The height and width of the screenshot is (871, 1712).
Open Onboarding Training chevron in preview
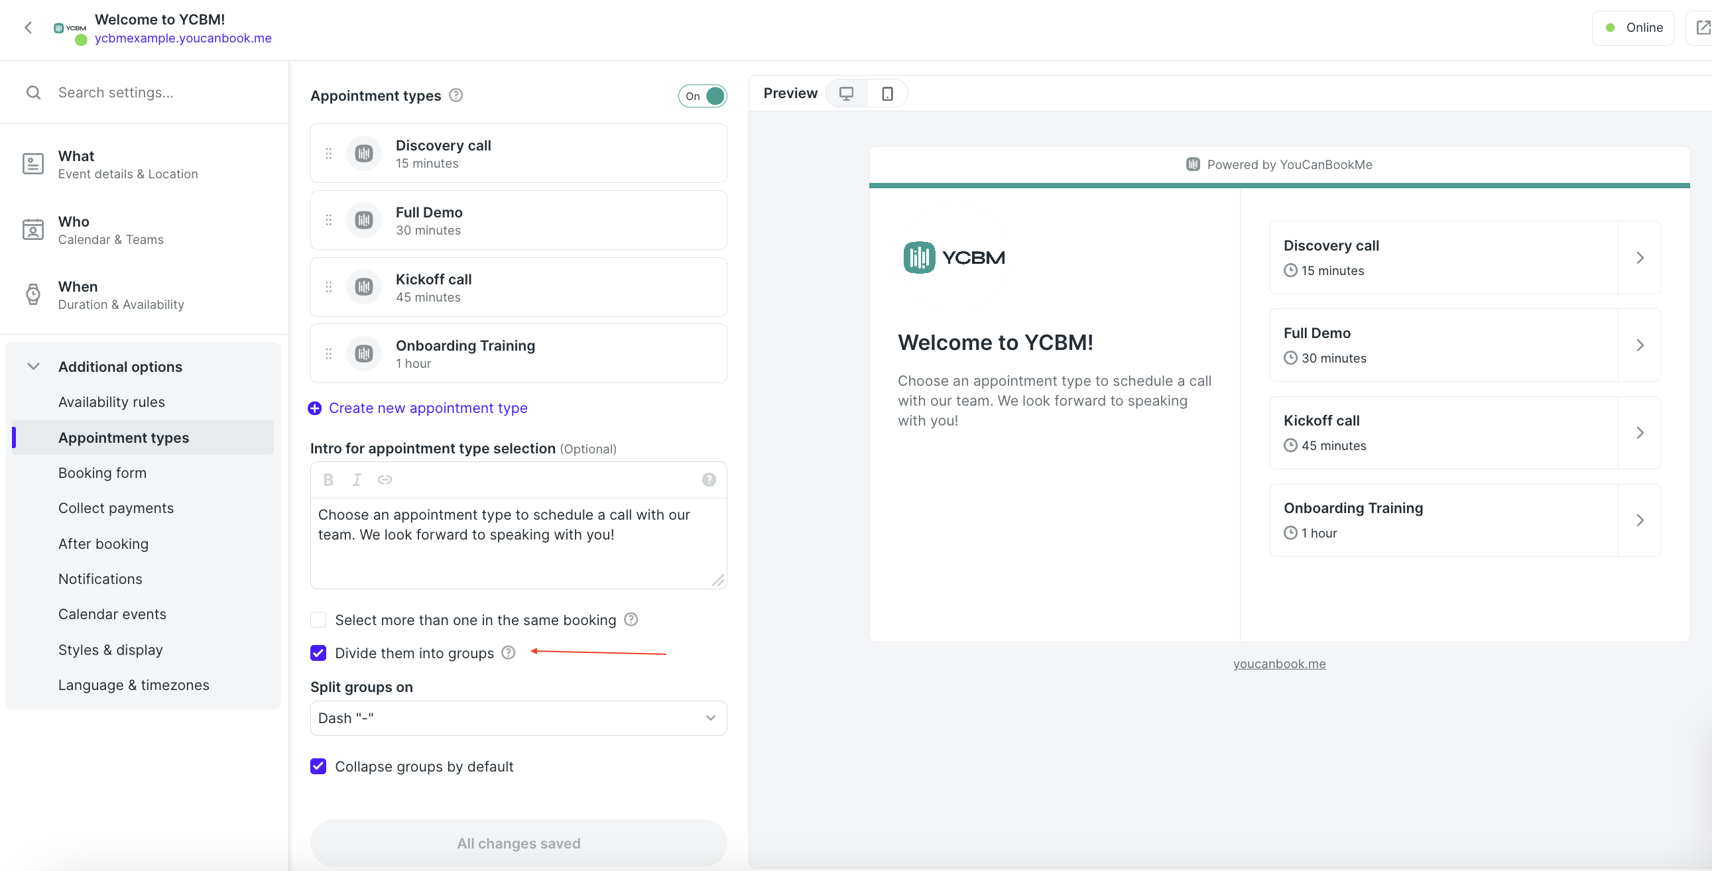tap(1640, 520)
